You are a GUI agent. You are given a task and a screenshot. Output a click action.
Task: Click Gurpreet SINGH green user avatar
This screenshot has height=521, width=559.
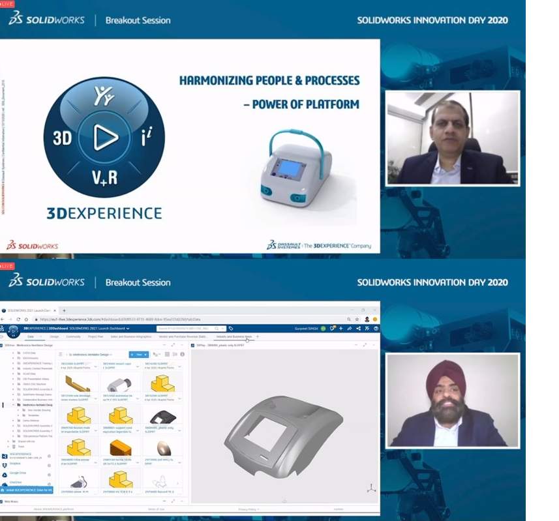pos(323,329)
